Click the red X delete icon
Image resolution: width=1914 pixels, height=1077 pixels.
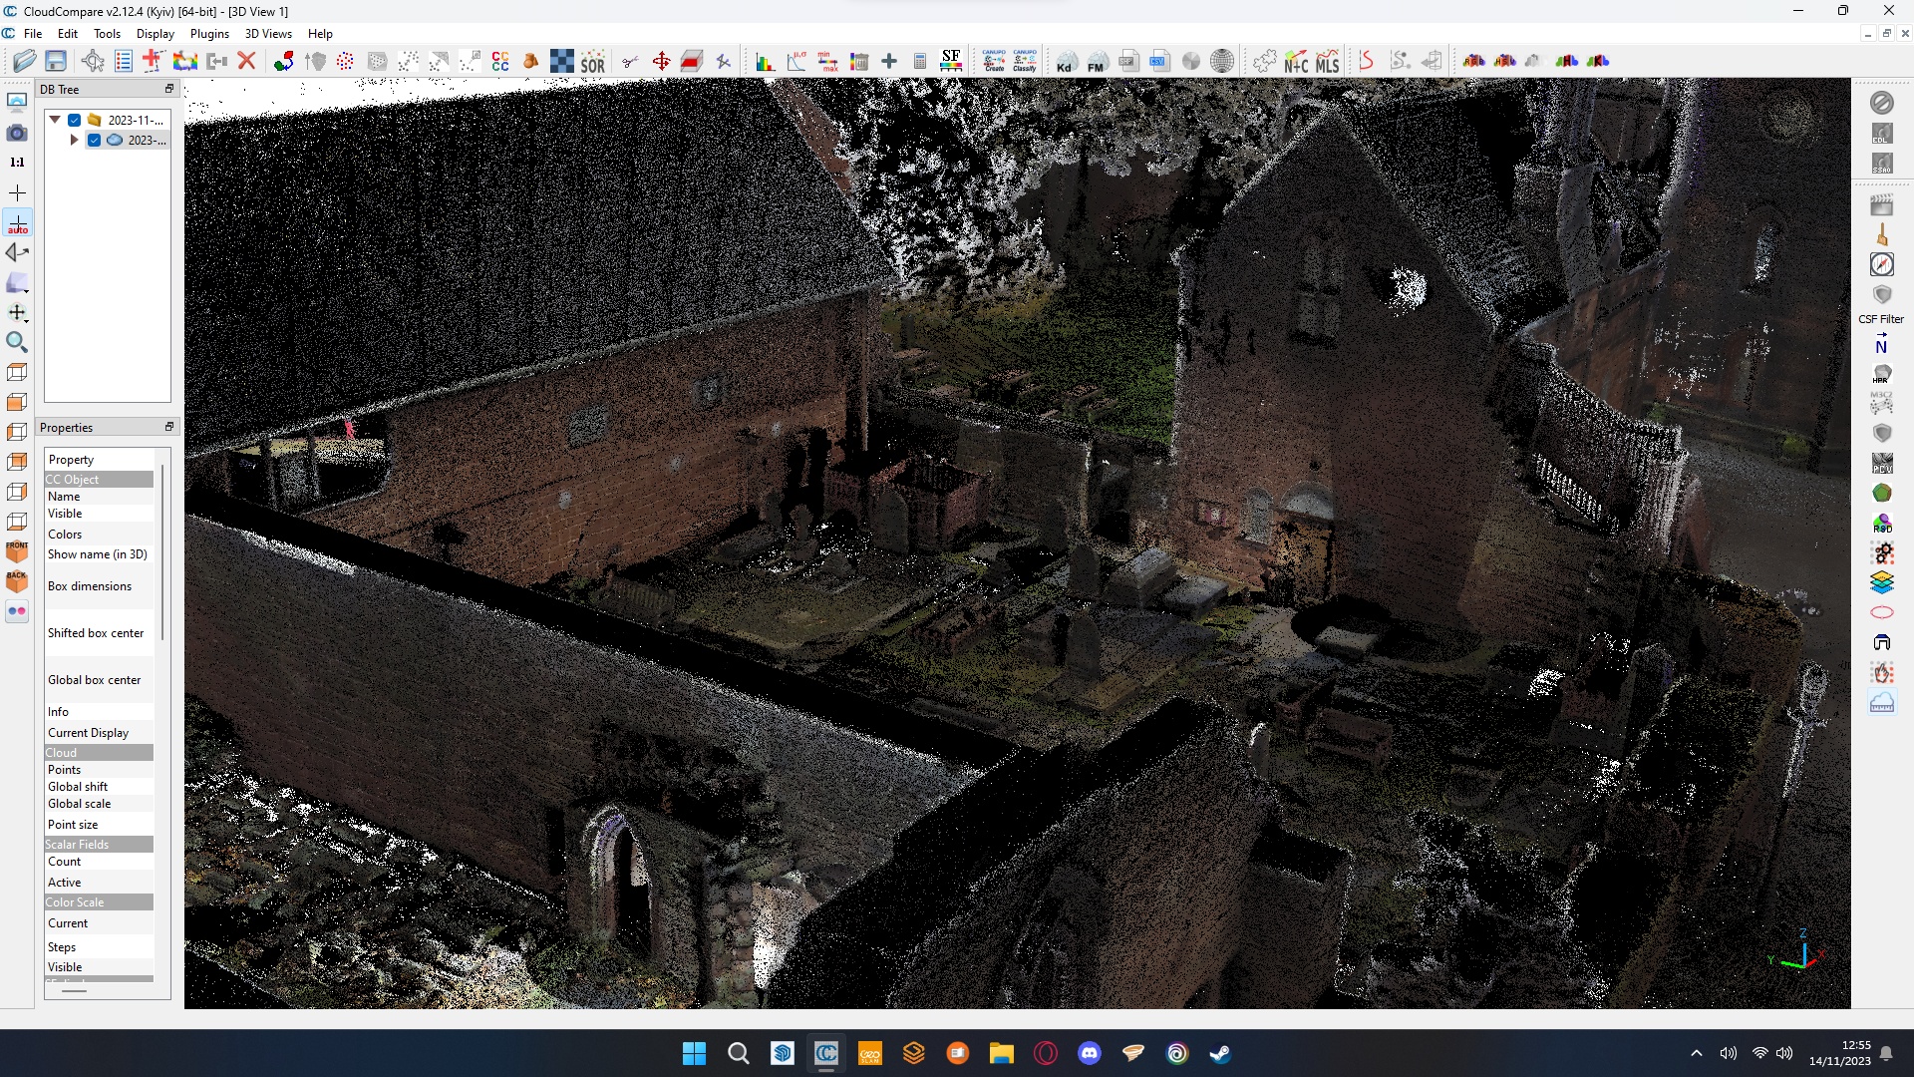click(x=247, y=61)
